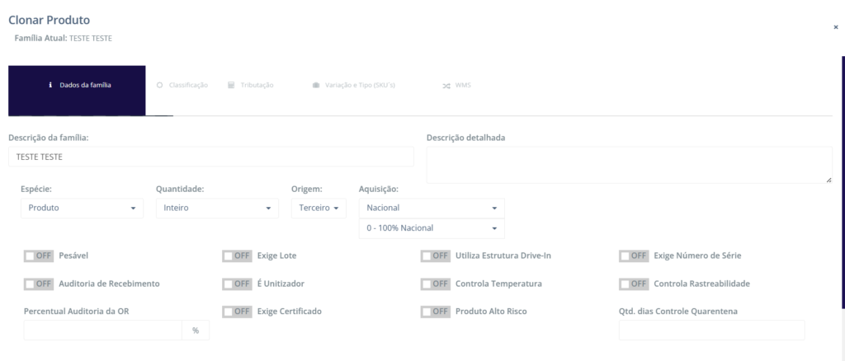Expand the 0 - 100% Nacional dropdown

(432, 228)
